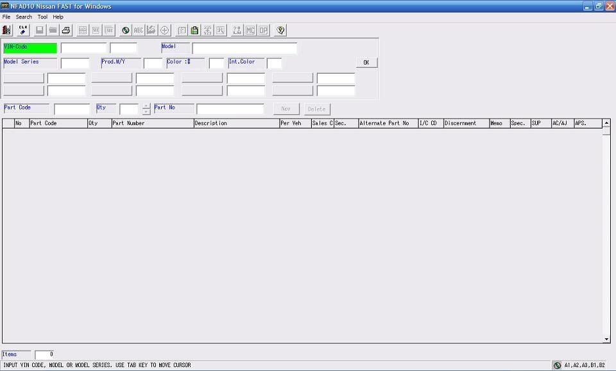Click the Int.Color input field
616x371 pixels.
pyautogui.click(x=274, y=63)
